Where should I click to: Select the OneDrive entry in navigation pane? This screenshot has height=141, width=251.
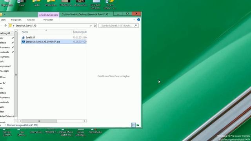3,77
